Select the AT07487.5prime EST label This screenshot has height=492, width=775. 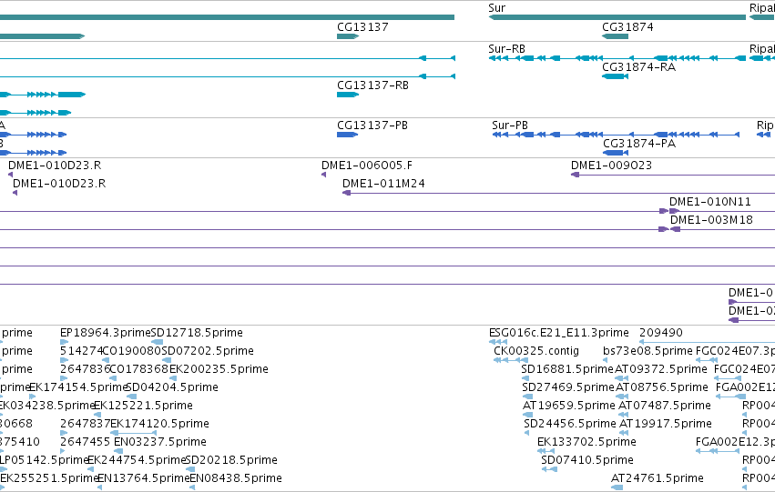(665, 406)
